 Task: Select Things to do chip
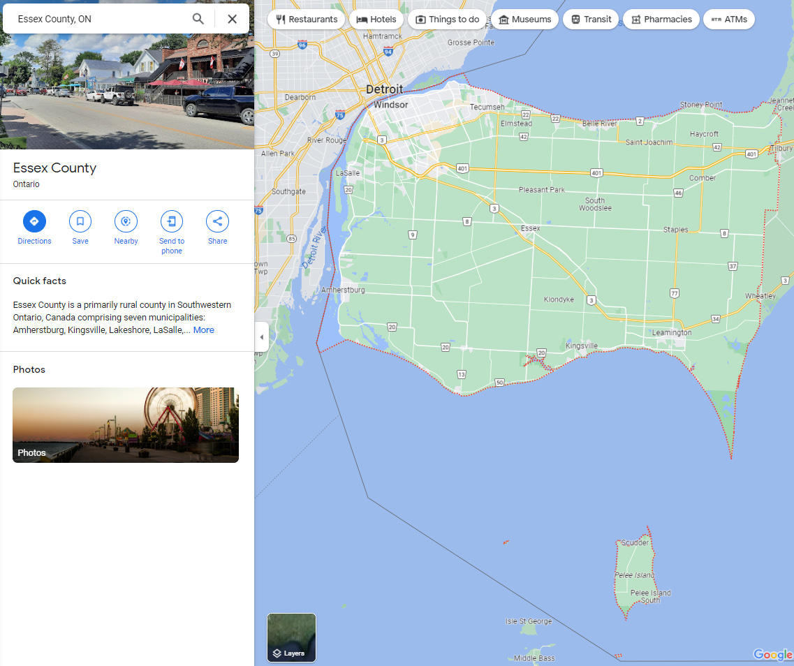click(447, 20)
